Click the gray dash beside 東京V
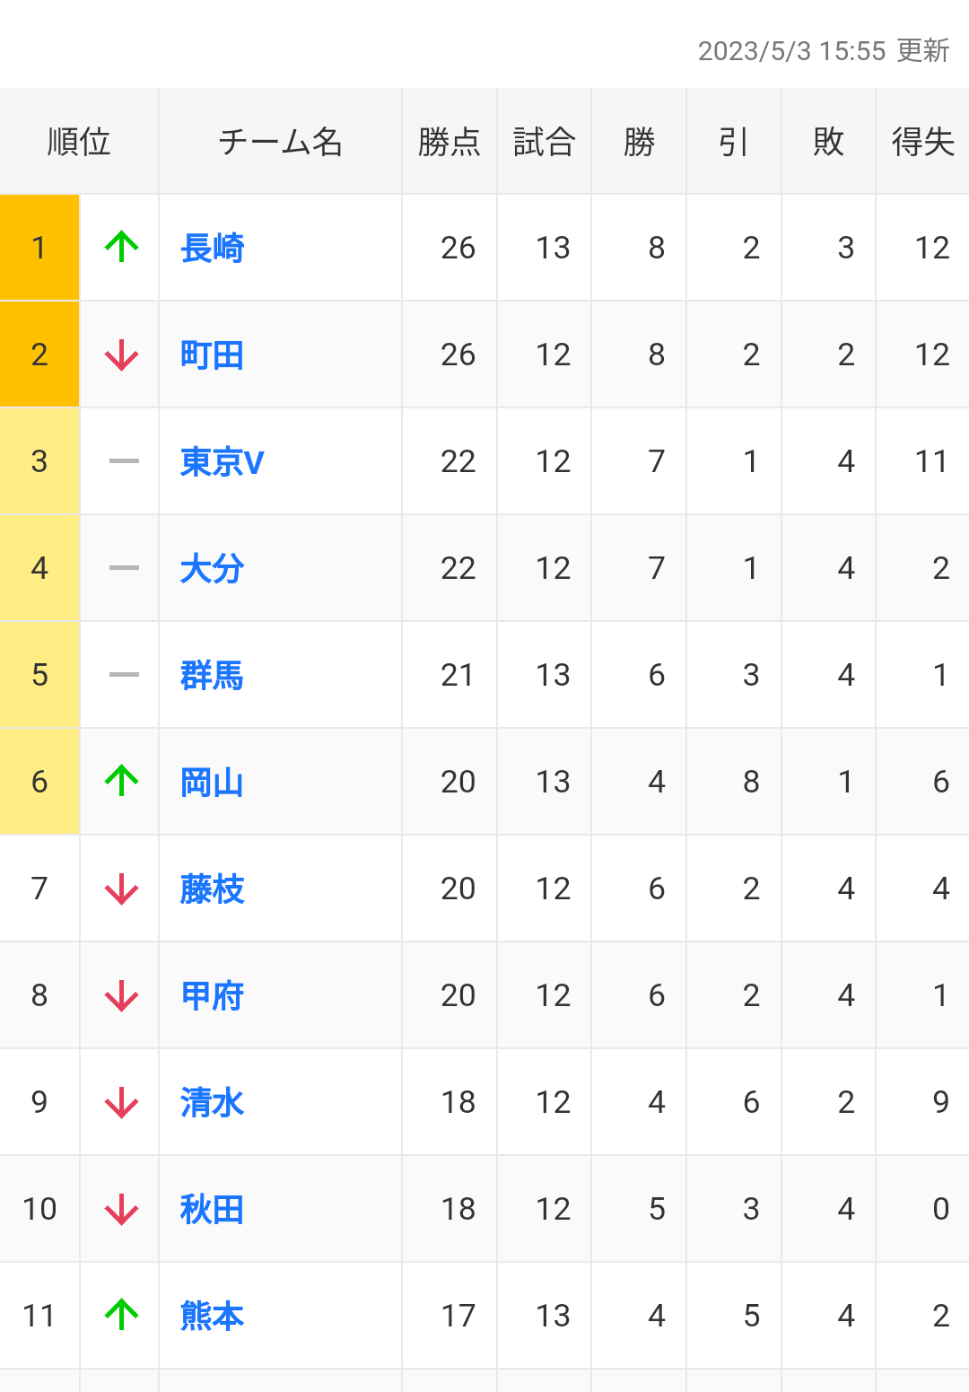Image resolution: width=969 pixels, height=1392 pixels. click(x=124, y=461)
